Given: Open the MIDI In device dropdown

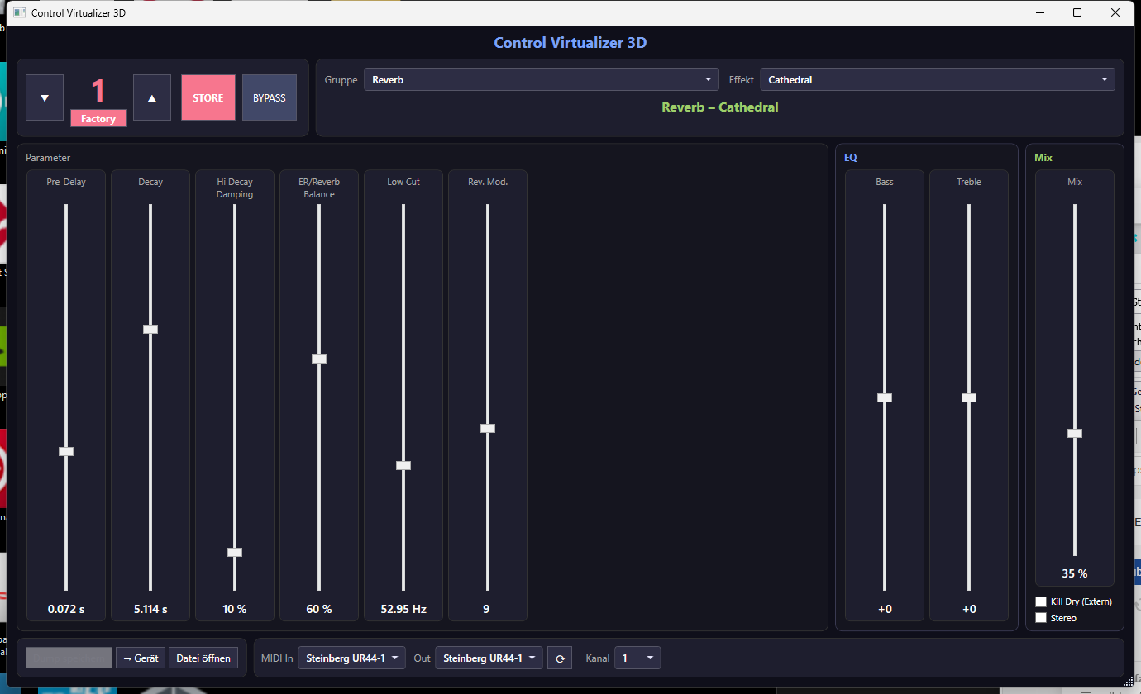Looking at the screenshot, I should 352,658.
